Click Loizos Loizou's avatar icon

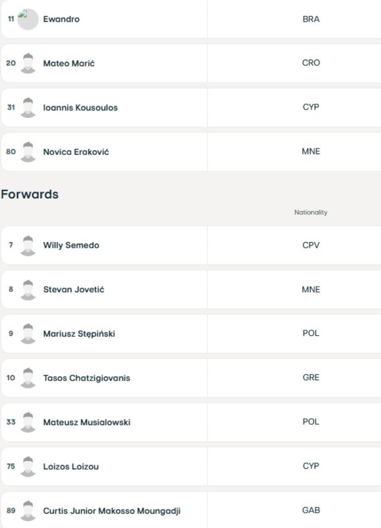[x=28, y=466]
